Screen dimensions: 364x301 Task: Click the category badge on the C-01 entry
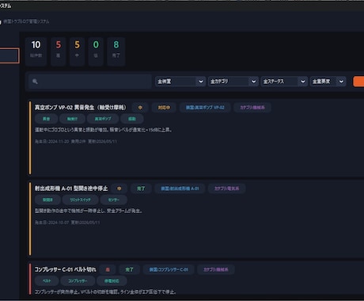point(216,269)
